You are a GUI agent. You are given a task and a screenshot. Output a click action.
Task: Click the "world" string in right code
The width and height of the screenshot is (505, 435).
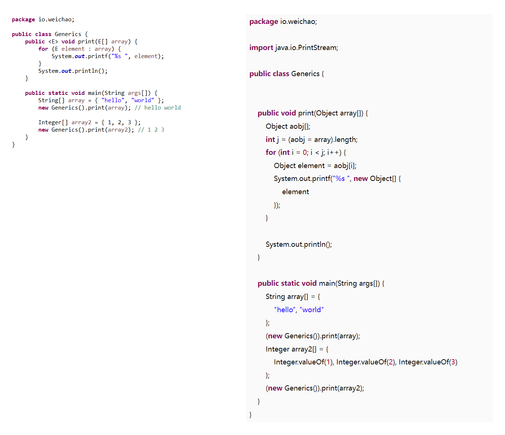tap(312, 310)
